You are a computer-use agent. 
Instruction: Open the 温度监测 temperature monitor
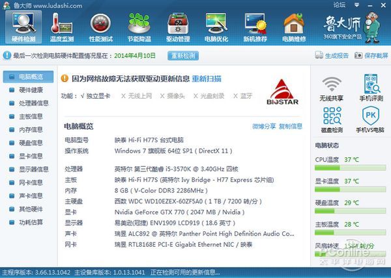coord(62,27)
